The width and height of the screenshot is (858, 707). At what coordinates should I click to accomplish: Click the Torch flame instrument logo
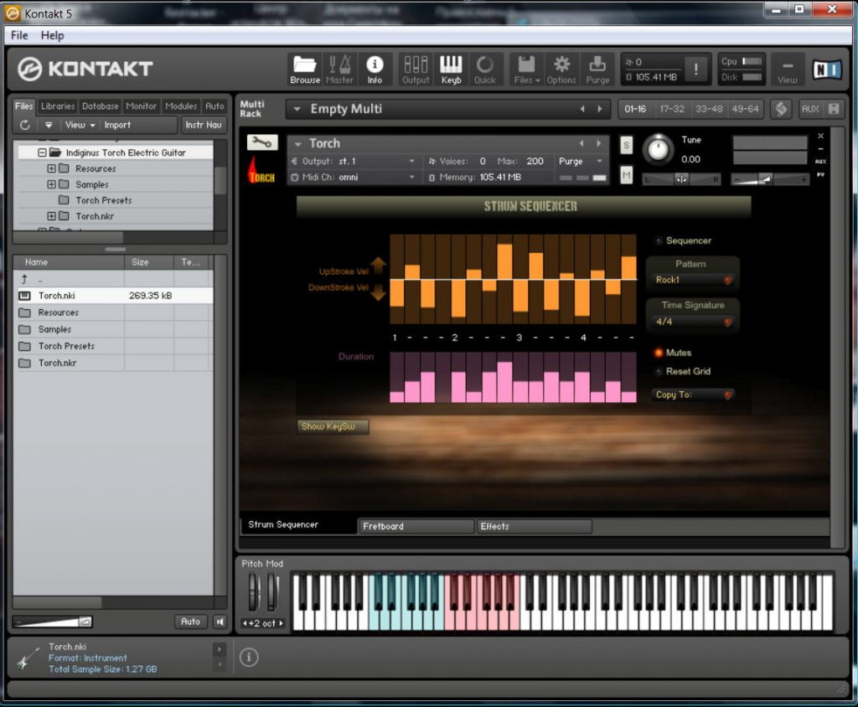point(261,170)
